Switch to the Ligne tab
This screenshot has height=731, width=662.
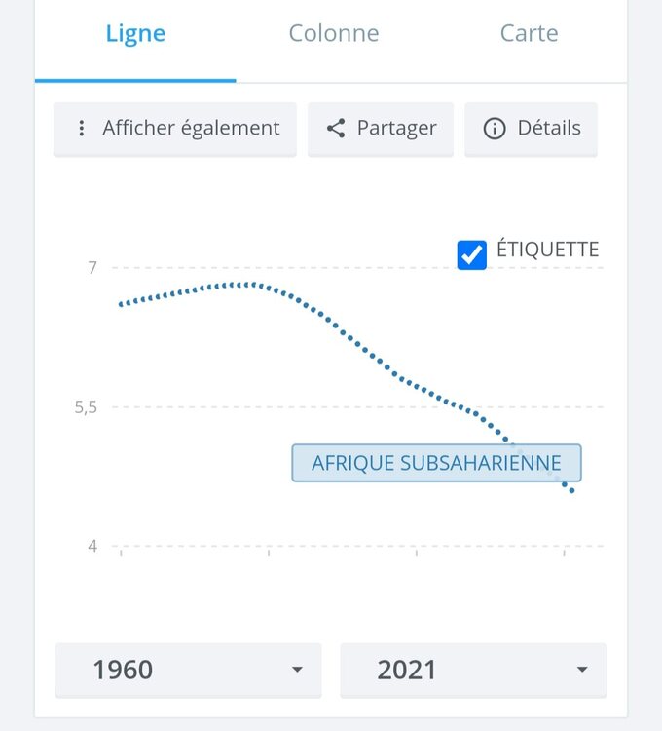coord(135,34)
